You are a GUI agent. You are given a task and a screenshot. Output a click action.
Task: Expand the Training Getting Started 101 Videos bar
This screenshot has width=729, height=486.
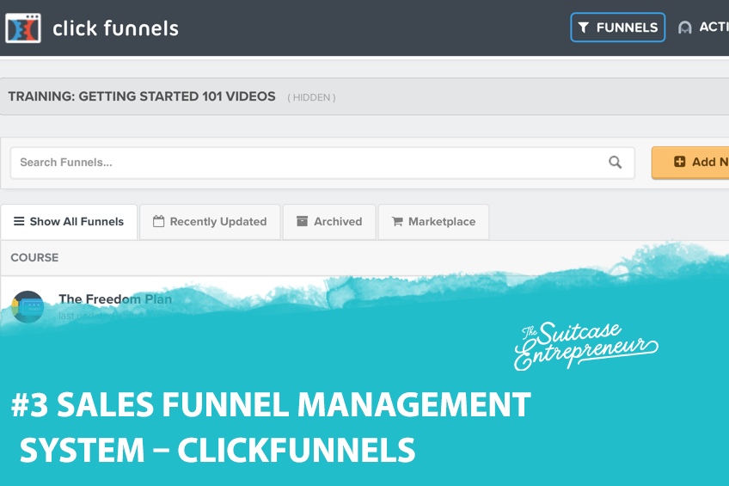pyautogui.click(x=364, y=96)
